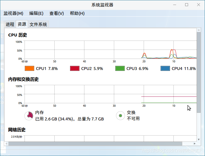Click the 系统监视器 window title
This screenshot has width=205, height=156.
point(102,5)
